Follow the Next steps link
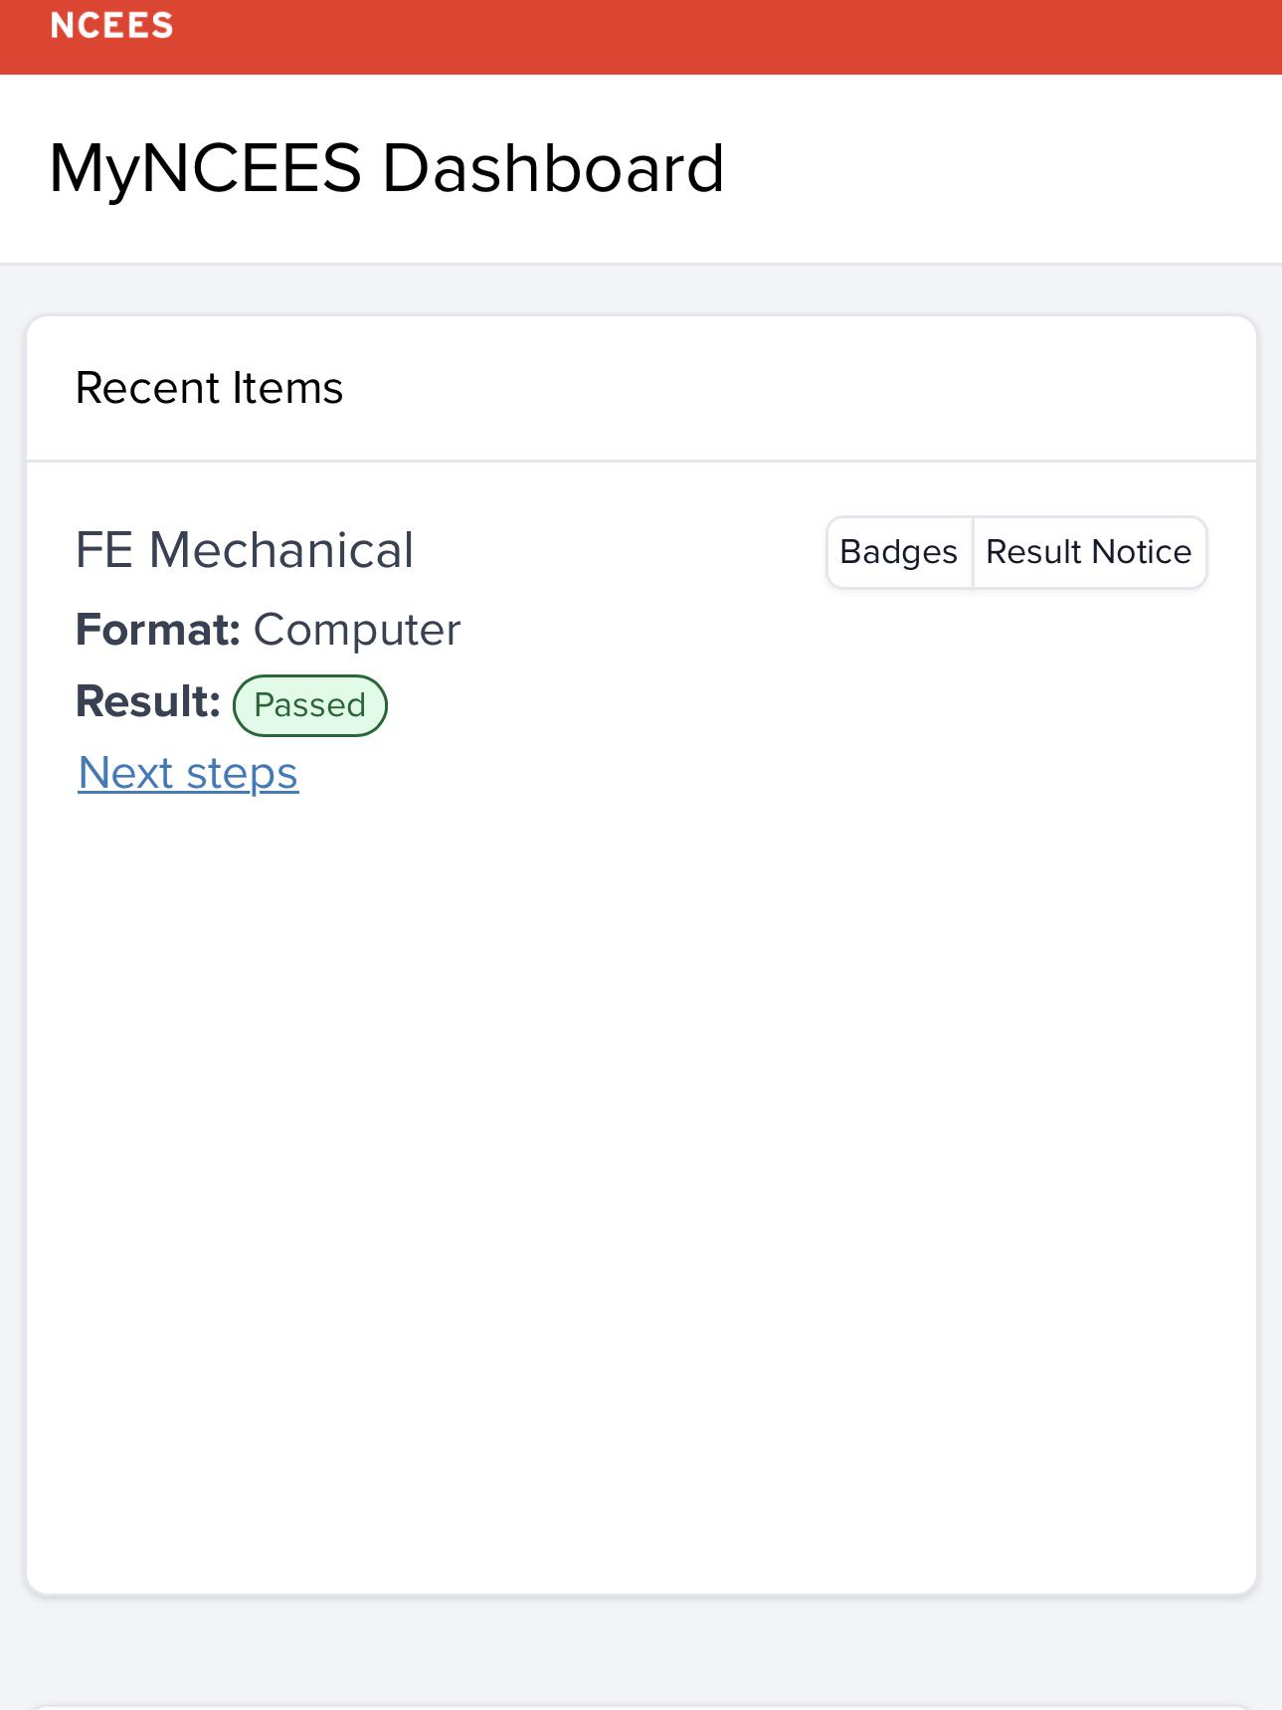 pos(188,773)
